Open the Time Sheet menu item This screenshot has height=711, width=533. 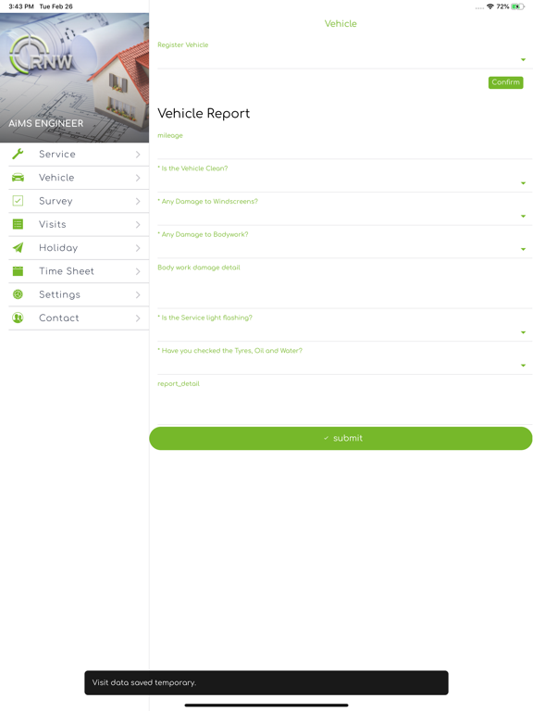(79, 271)
